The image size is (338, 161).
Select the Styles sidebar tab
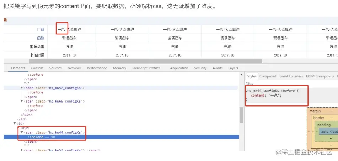[x=252, y=76]
